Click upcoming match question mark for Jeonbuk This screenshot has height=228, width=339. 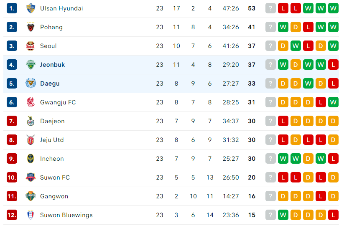point(270,65)
